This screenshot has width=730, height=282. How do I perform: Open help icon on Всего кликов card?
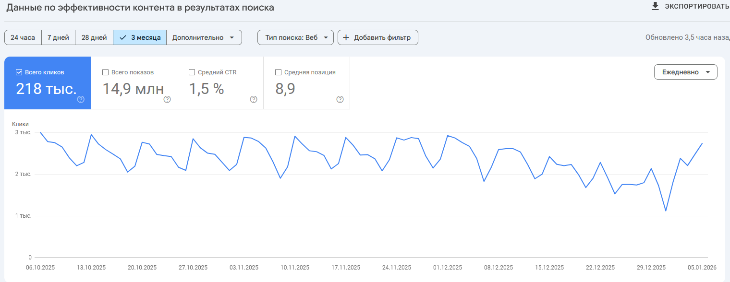81,99
